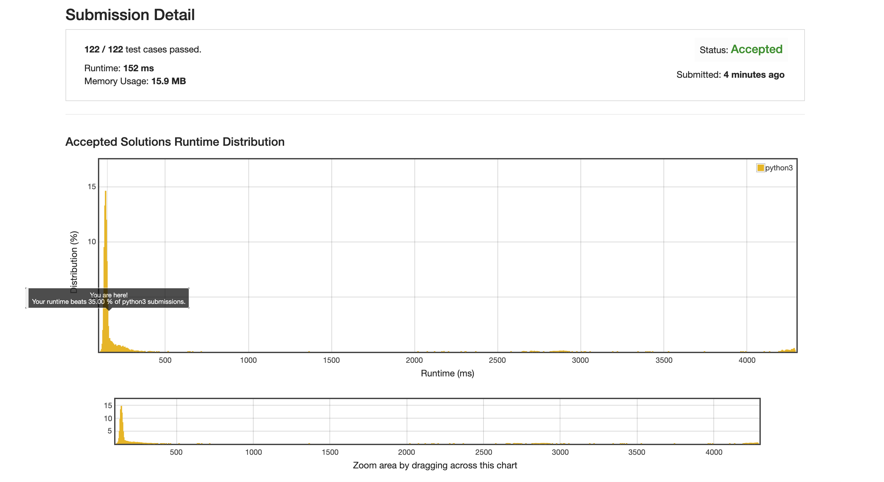Image resolution: width=884 pixels, height=482 pixels.
Task: Click 'Zoom area by dragging across this chart' caption
Action: click(435, 465)
